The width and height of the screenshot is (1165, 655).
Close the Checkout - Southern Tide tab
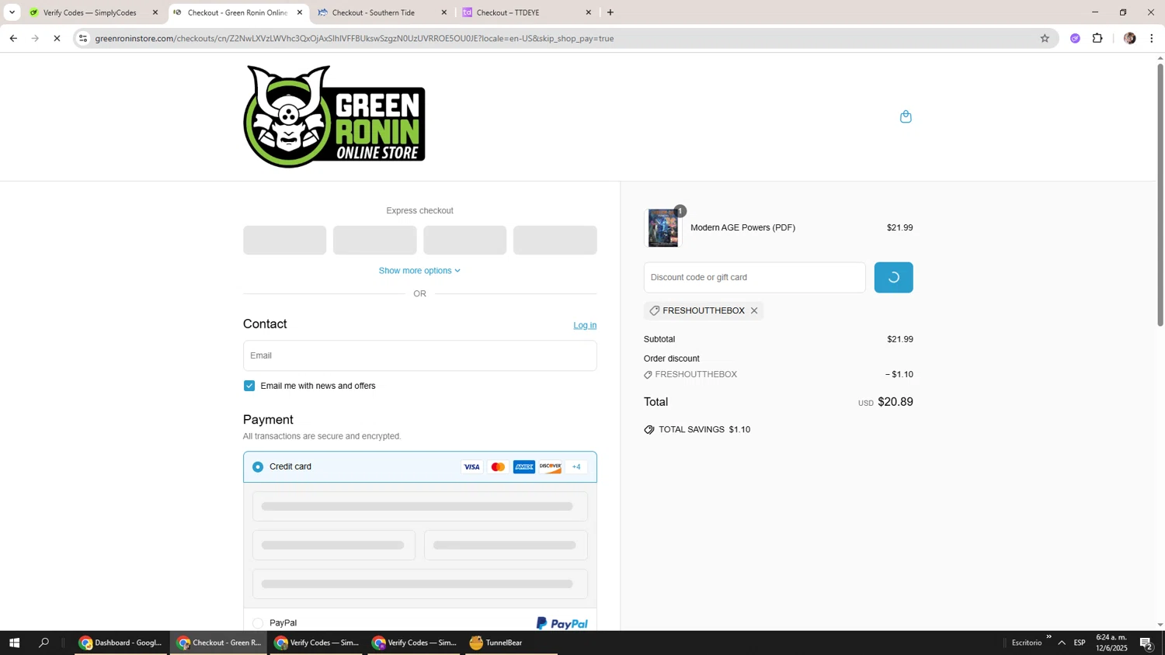(x=444, y=12)
